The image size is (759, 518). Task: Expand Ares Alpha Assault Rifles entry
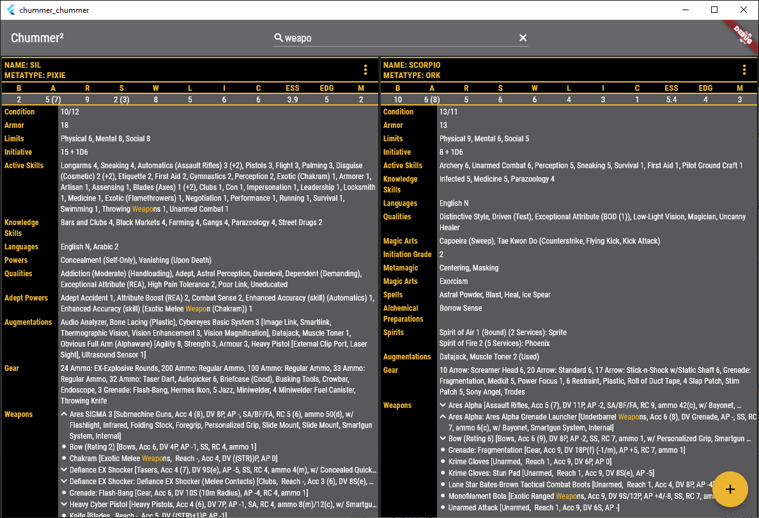coord(443,405)
